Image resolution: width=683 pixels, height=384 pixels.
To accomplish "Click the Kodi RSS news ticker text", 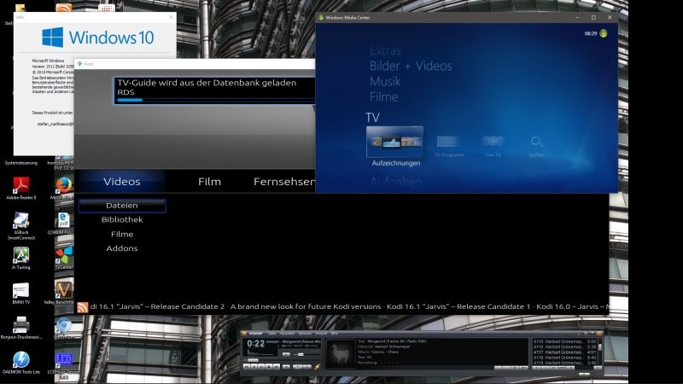I will 349,306.
